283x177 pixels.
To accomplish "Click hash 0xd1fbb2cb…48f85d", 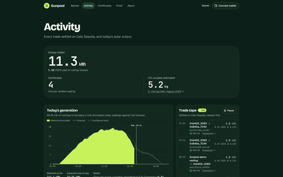I will coord(199,168).
